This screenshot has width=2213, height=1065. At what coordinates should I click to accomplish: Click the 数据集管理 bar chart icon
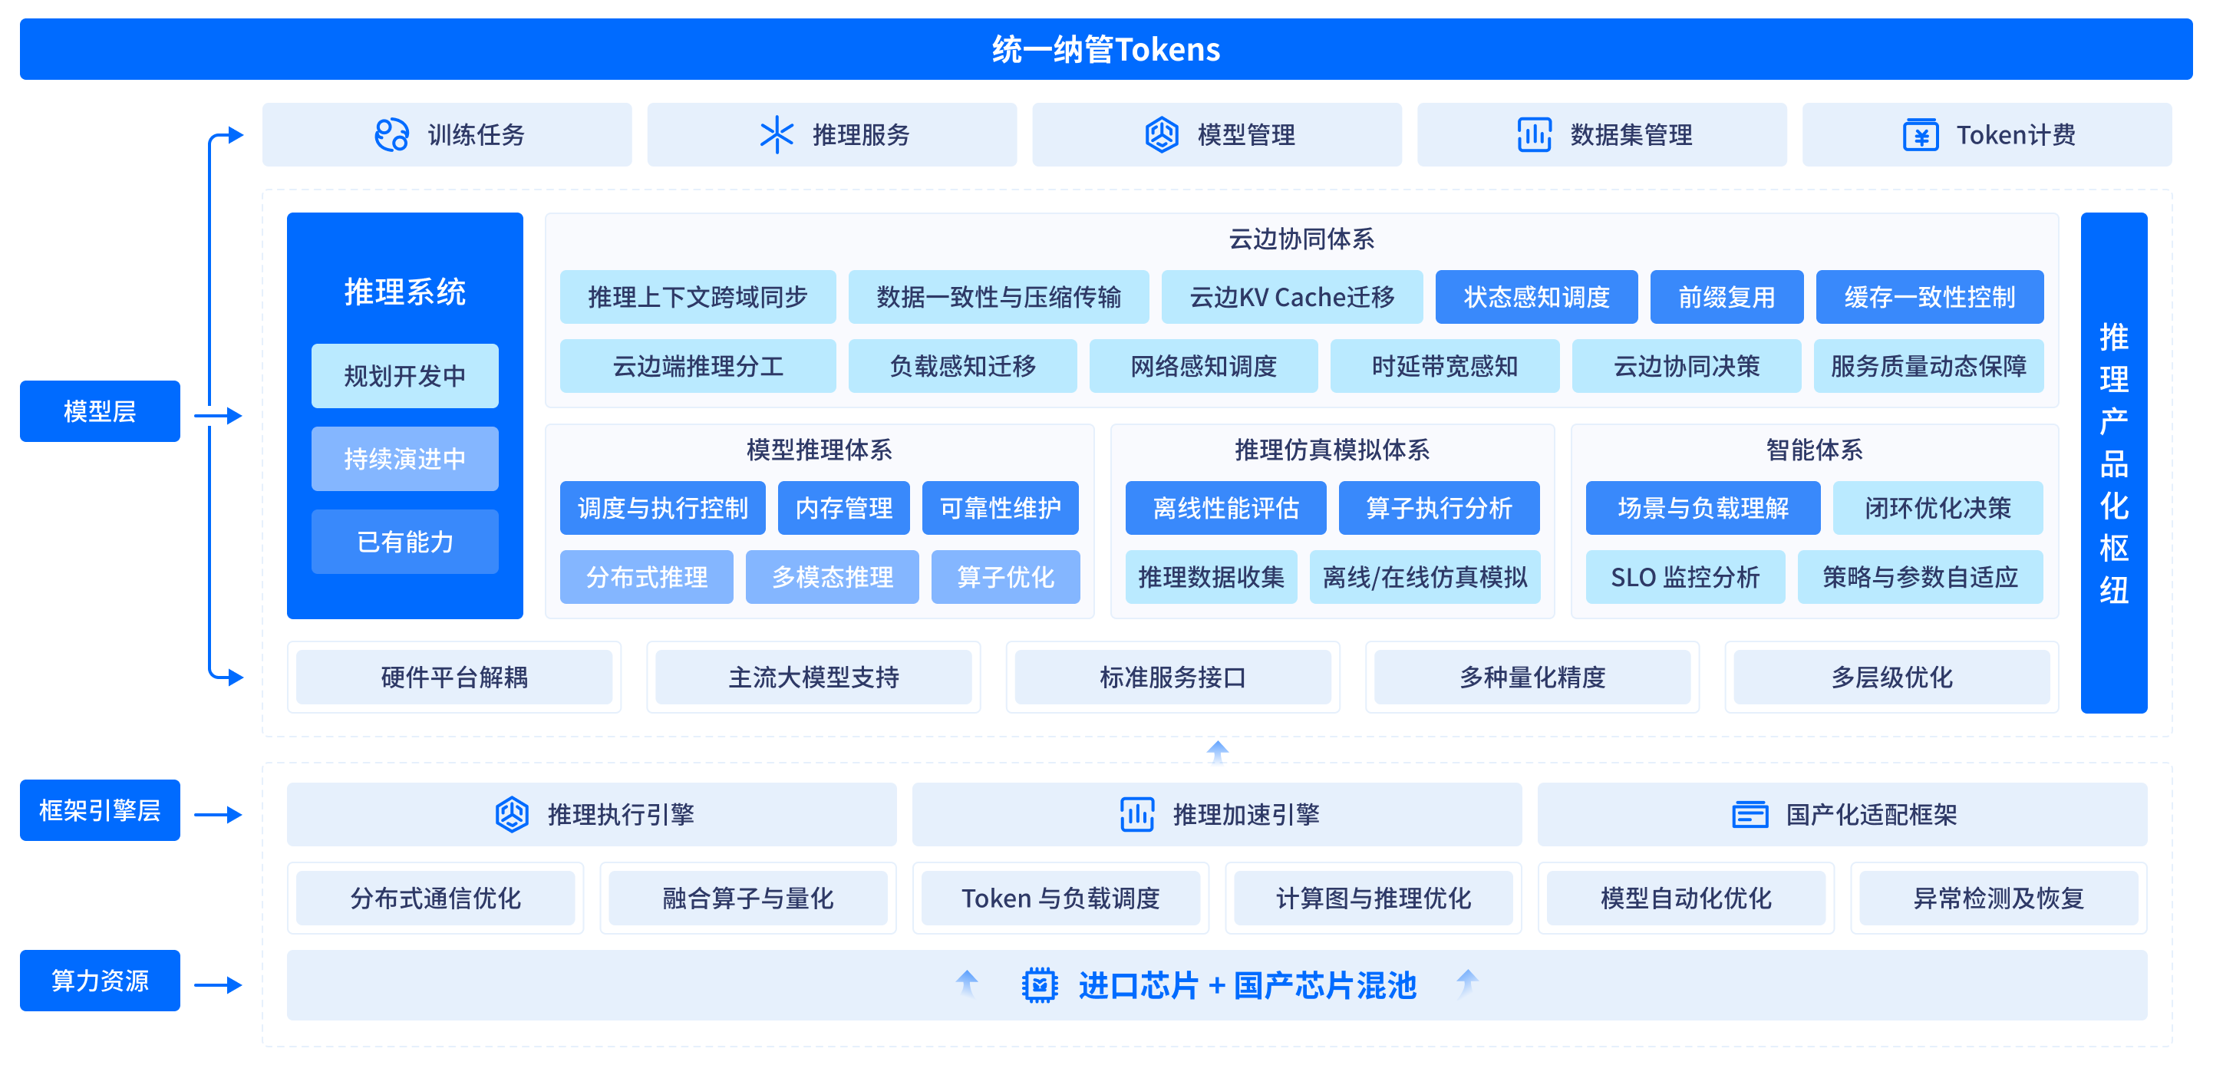tap(1535, 135)
